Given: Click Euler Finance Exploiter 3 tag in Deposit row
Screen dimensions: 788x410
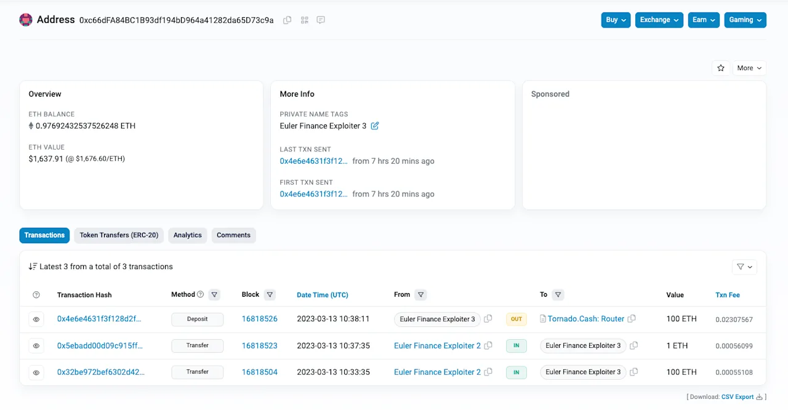Looking at the screenshot, I should coord(437,319).
